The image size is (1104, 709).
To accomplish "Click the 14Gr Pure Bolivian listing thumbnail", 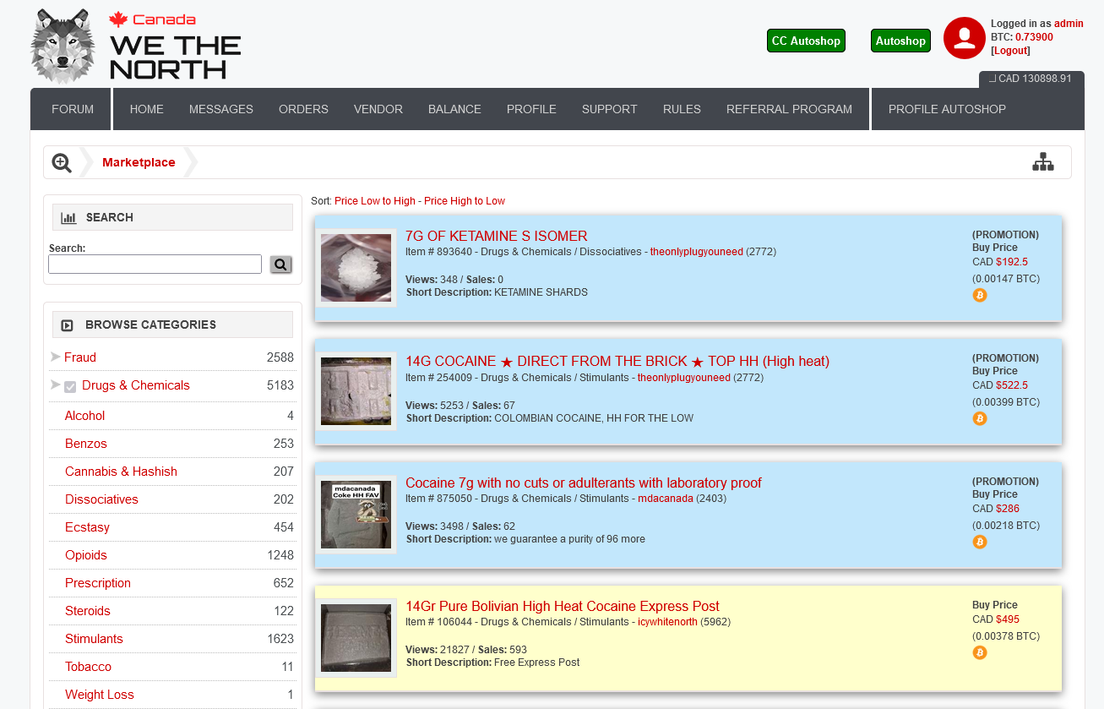I will pyautogui.click(x=356, y=638).
